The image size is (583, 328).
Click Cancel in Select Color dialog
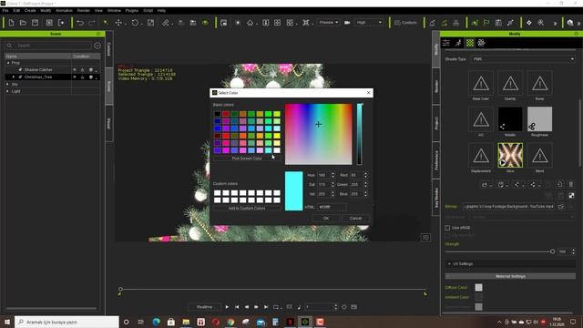click(x=355, y=219)
